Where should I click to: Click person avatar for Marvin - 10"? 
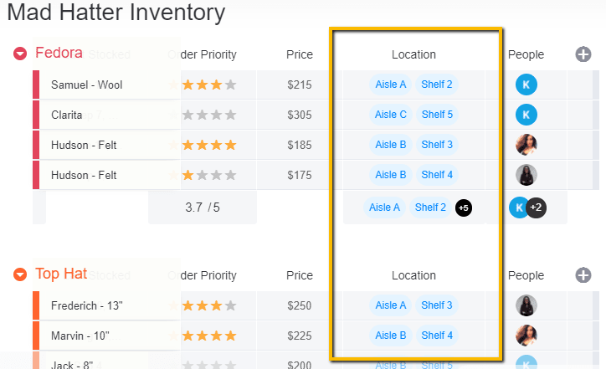tap(526, 336)
